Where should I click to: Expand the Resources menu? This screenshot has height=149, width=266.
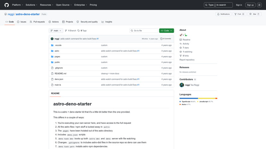point(47,5)
